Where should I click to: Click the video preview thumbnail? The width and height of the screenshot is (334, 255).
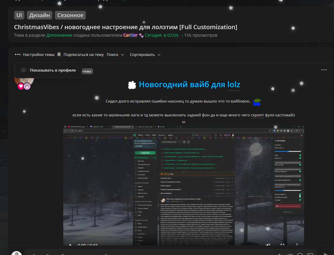pyautogui.click(x=183, y=183)
